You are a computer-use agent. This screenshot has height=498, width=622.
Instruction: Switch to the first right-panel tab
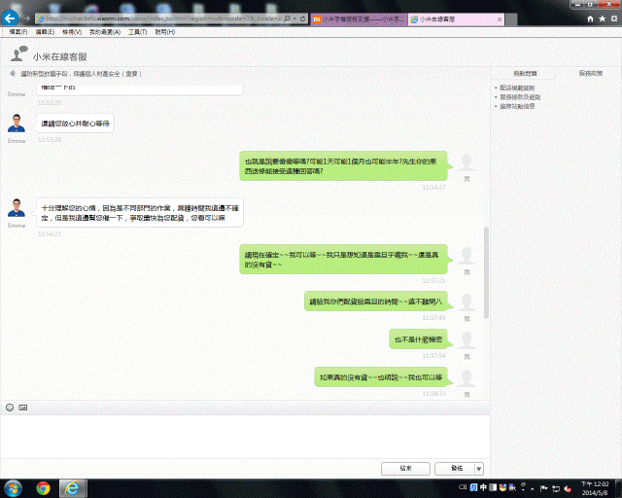[525, 74]
